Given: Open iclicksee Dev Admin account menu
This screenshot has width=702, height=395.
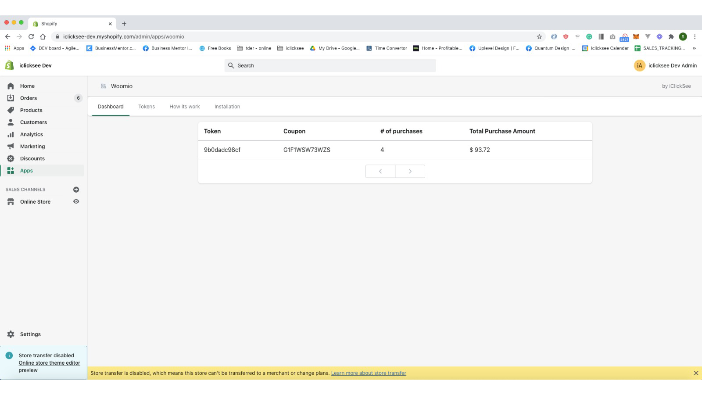Looking at the screenshot, I should [x=665, y=65].
